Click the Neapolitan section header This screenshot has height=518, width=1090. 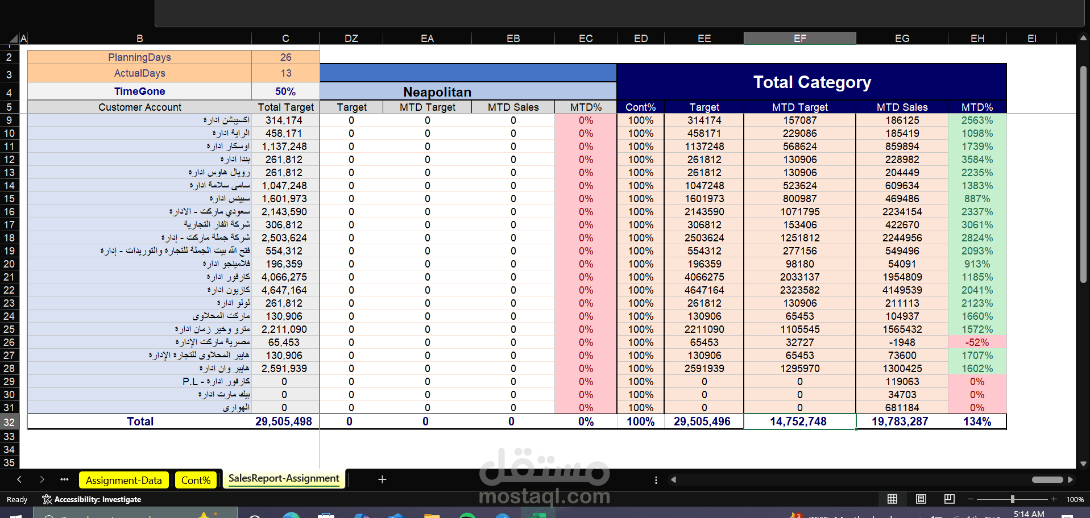[x=468, y=91]
